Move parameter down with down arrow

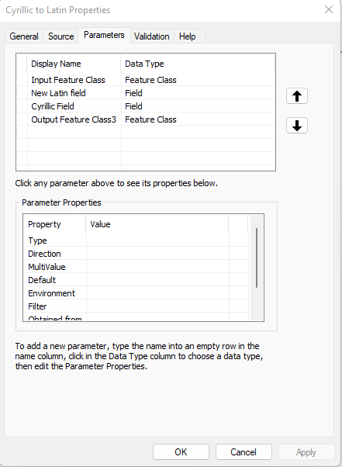coord(297,126)
